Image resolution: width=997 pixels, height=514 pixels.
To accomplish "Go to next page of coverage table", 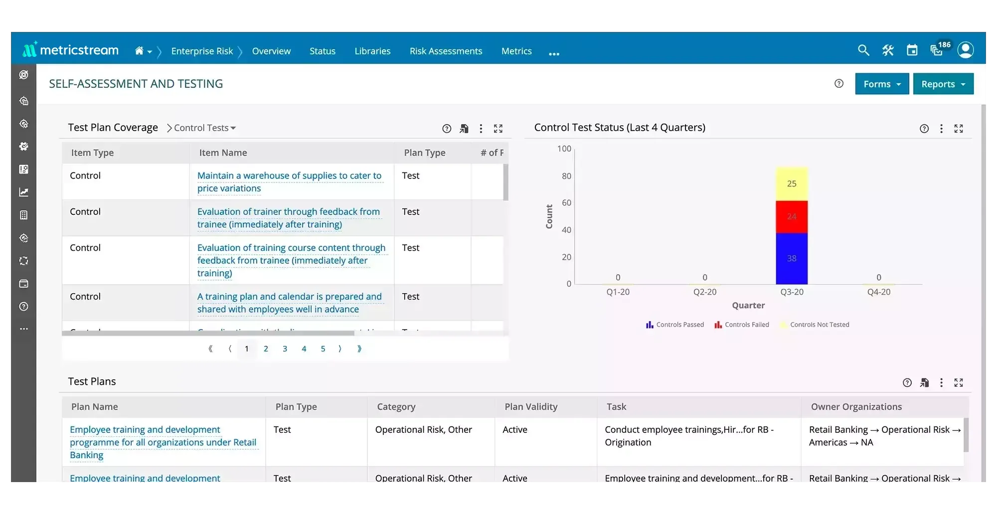I will point(340,349).
